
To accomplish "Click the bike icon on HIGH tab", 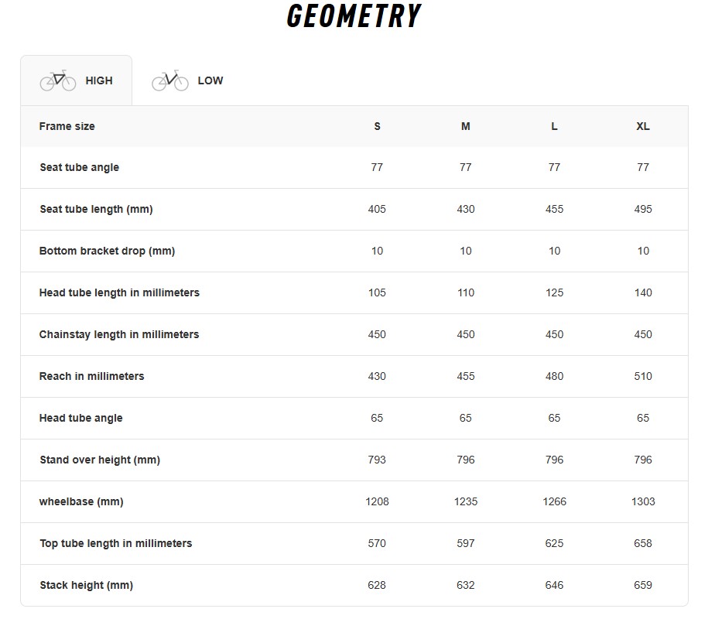I will click(x=58, y=80).
